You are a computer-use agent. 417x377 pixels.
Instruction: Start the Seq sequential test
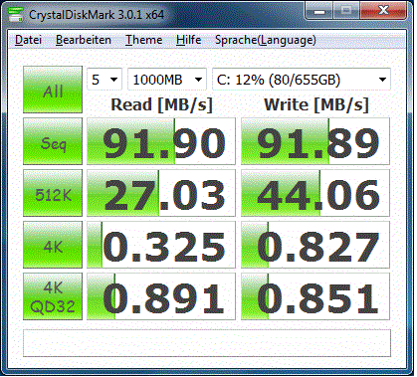coord(53,141)
